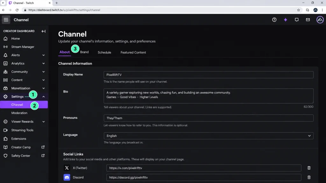The image size is (326, 183).
Task: Click the Content list icon
Action: [5, 80]
